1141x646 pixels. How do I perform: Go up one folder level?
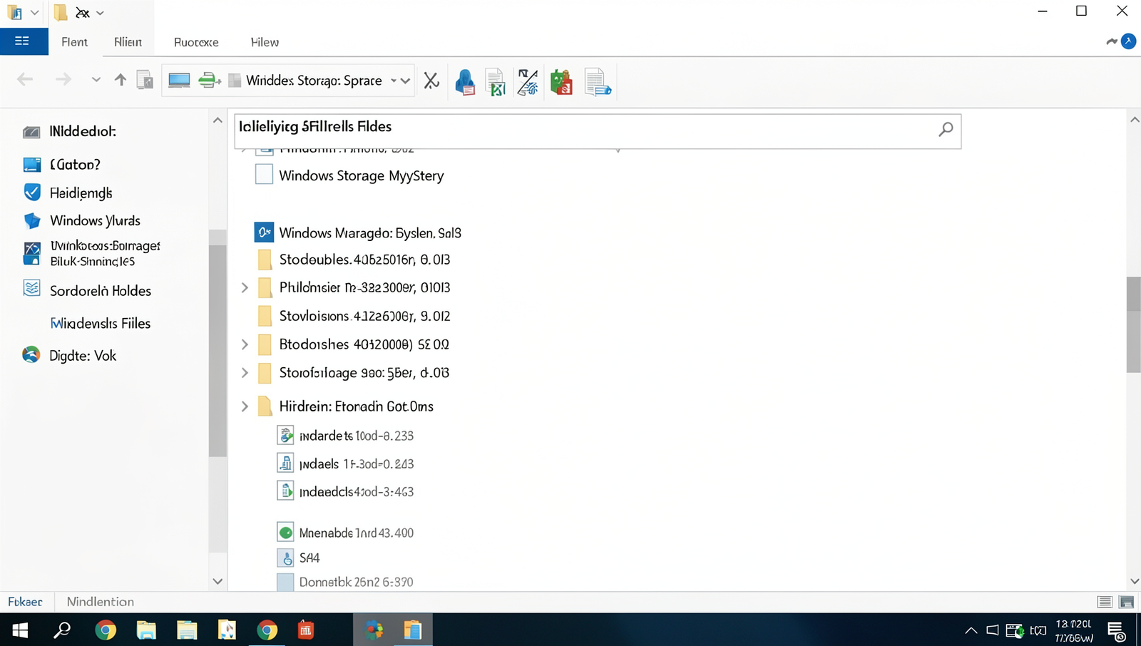tap(121, 80)
